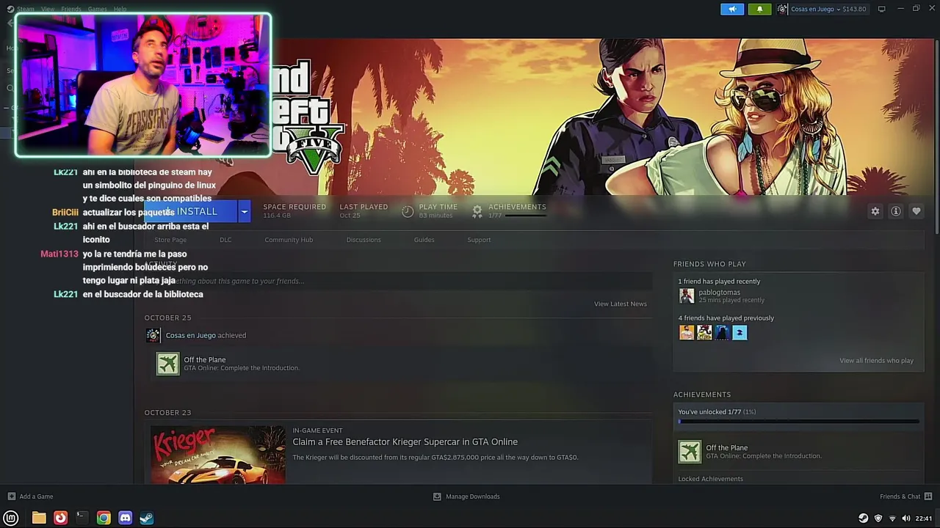Click the shield security tray icon
Image resolution: width=940 pixels, height=528 pixels.
tap(878, 518)
